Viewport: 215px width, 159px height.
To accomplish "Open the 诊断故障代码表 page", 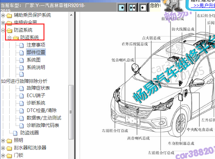I will 43,125.
